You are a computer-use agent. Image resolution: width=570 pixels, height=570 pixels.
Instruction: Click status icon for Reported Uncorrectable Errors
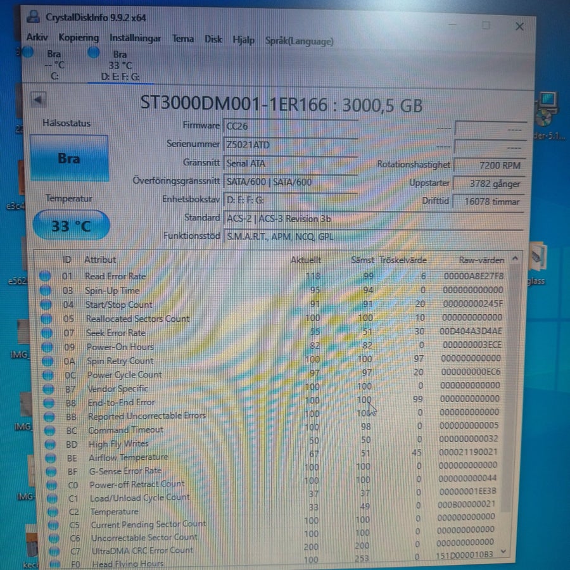tap(49, 417)
